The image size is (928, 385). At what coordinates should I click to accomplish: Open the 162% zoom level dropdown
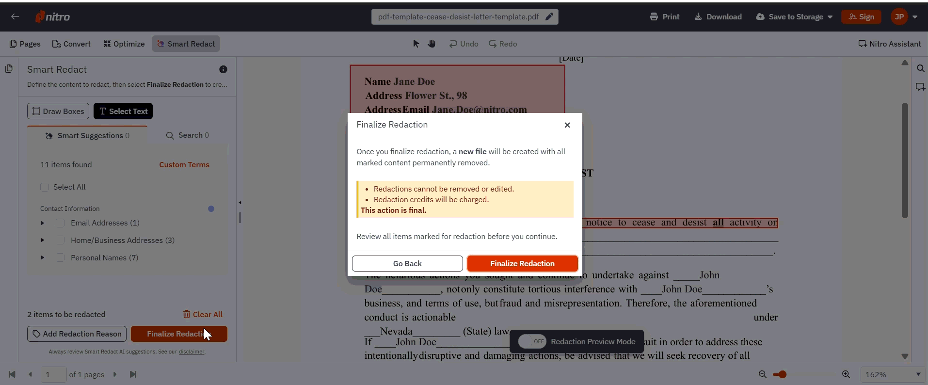point(892,374)
